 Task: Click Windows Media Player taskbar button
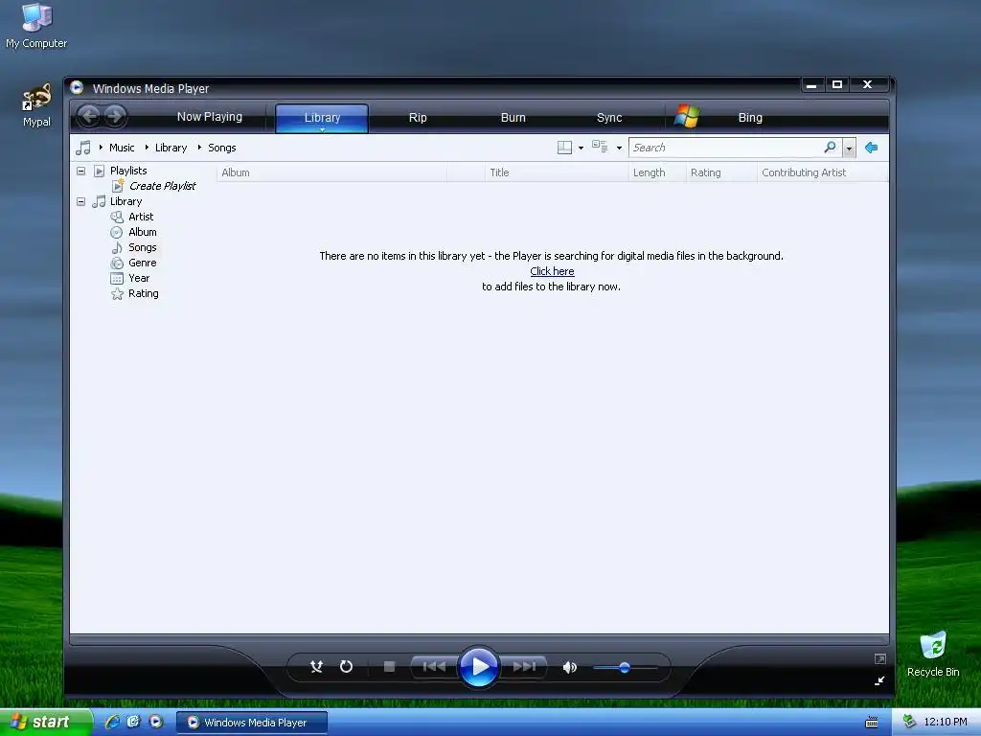click(252, 723)
